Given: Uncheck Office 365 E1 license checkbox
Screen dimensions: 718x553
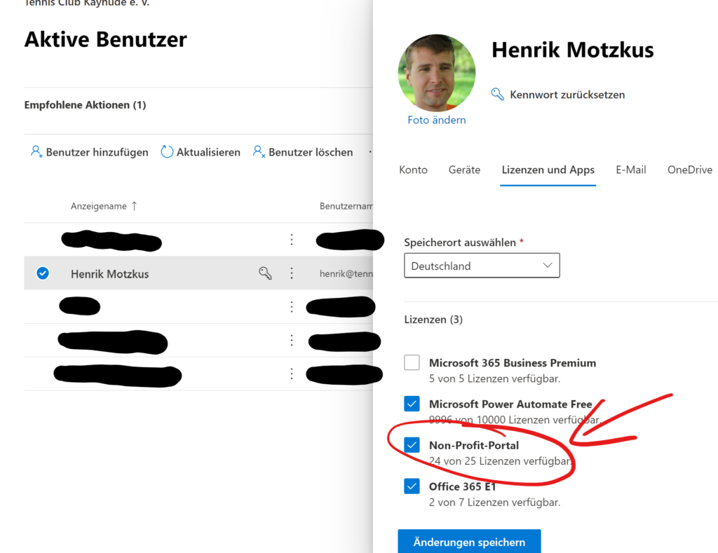Looking at the screenshot, I should (412, 486).
